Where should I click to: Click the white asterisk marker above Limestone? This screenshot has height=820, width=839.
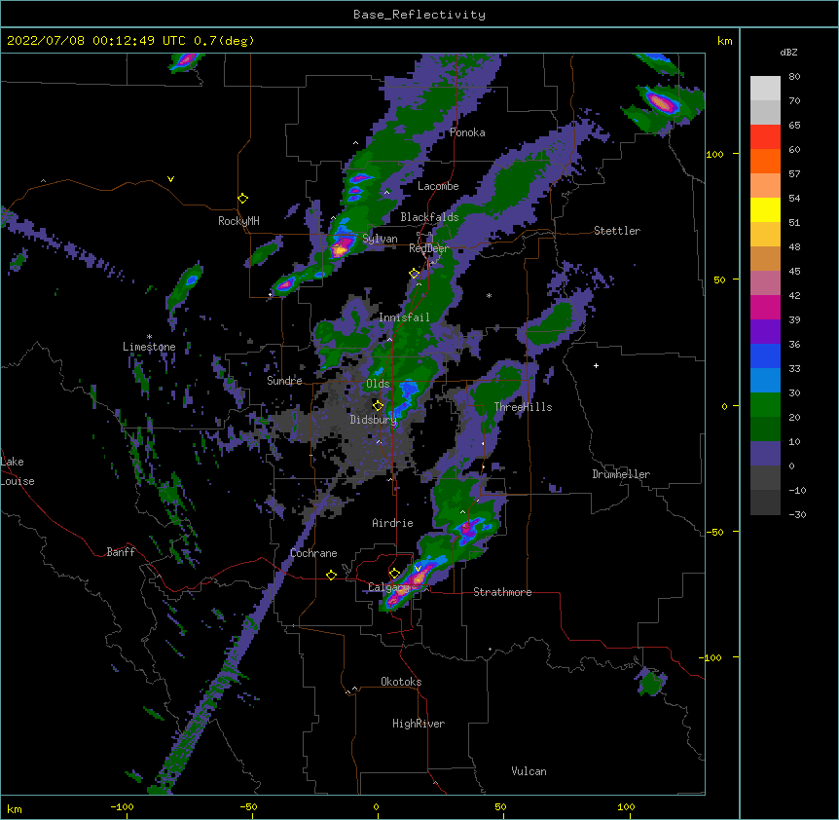149,337
